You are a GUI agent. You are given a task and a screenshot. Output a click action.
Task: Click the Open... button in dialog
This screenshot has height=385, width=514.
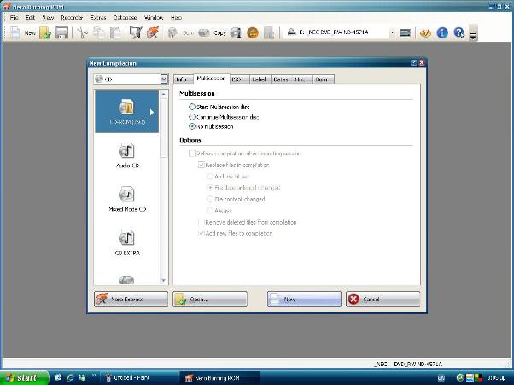[x=210, y=299]
